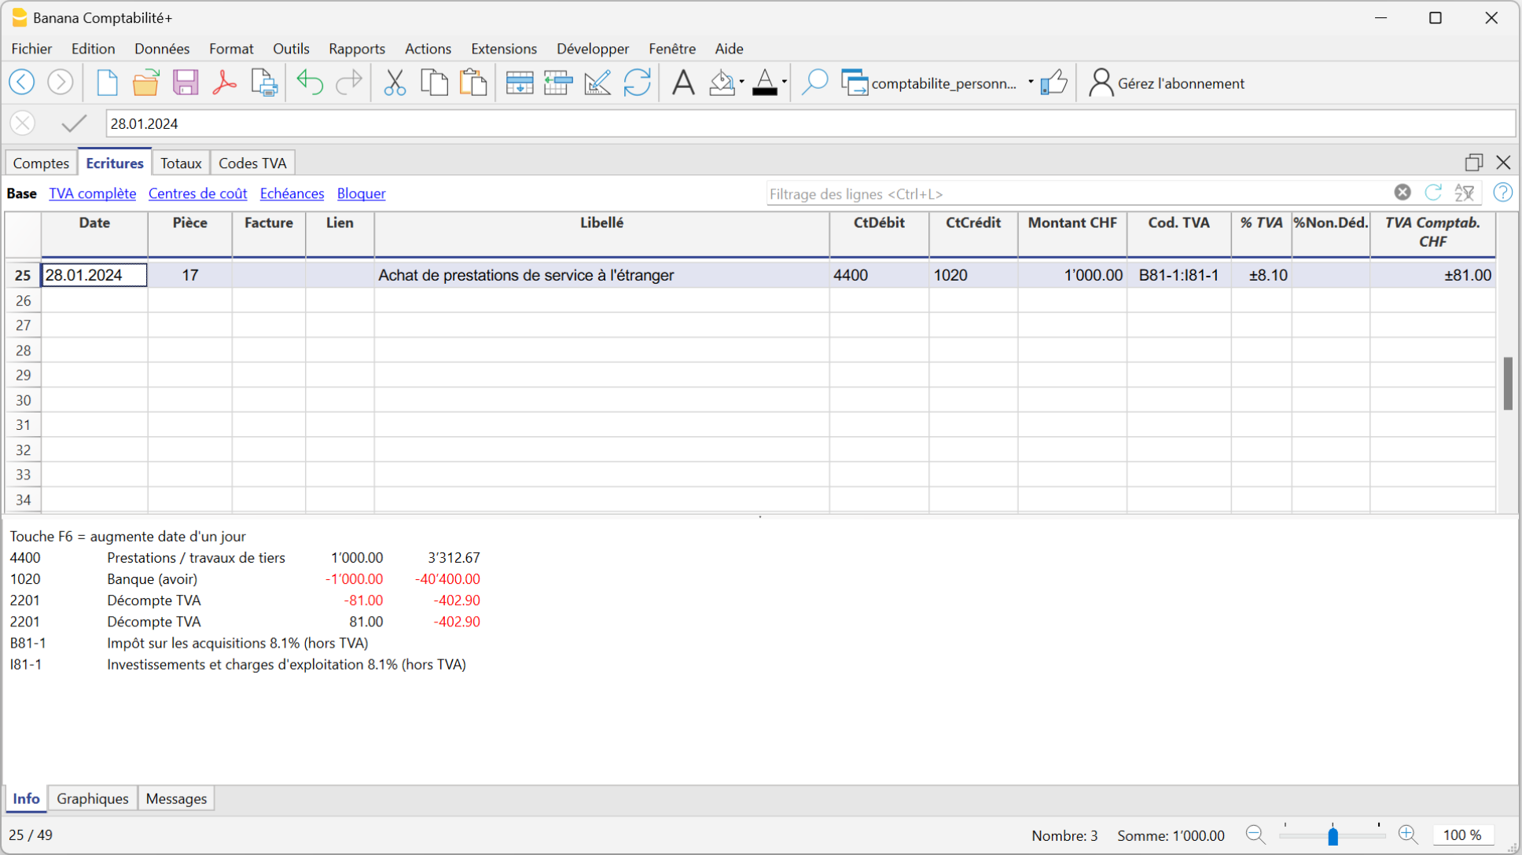Toggle the filter options icon
This screenshot has width=1522, height=855.
coord(1464,193)
